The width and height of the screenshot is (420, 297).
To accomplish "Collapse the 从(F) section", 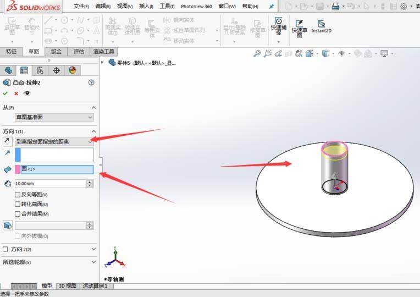I will pyautogui.click(x=93, y=107).
